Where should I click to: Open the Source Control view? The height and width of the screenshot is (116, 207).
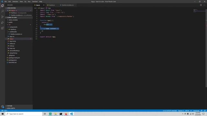click(x=2, y=17)
